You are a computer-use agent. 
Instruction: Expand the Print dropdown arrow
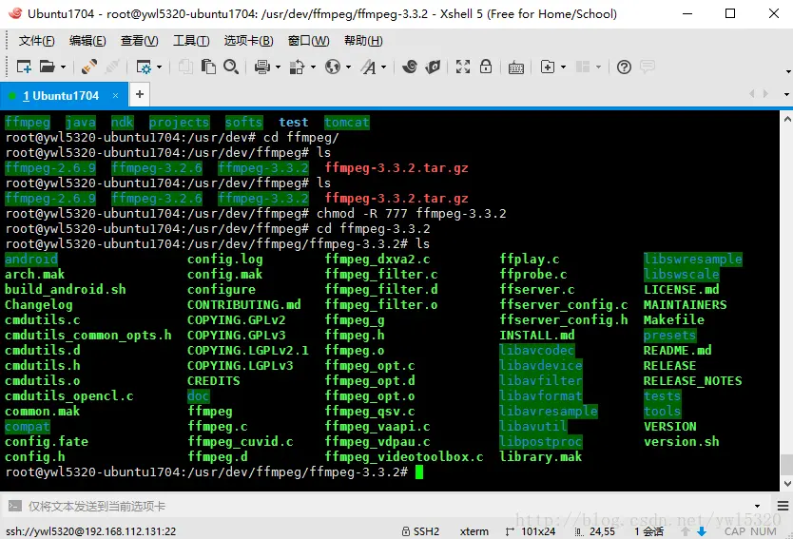pos(278,67)
